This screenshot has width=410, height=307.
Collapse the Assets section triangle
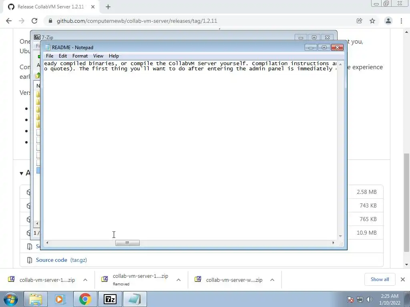click(22, 173)
